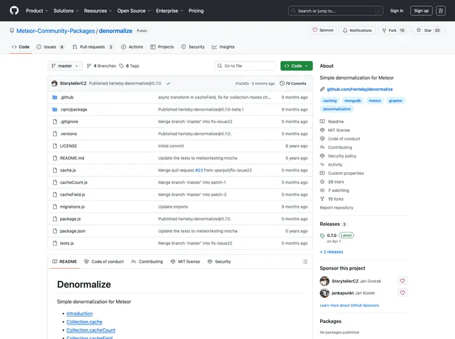Expand the Solutions menu
455x339 pixels.
coord(66,11)
